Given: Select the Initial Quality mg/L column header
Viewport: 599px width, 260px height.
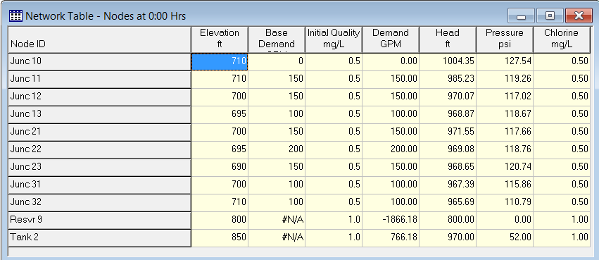Looking at the screenshot, I should pos(334,39).
